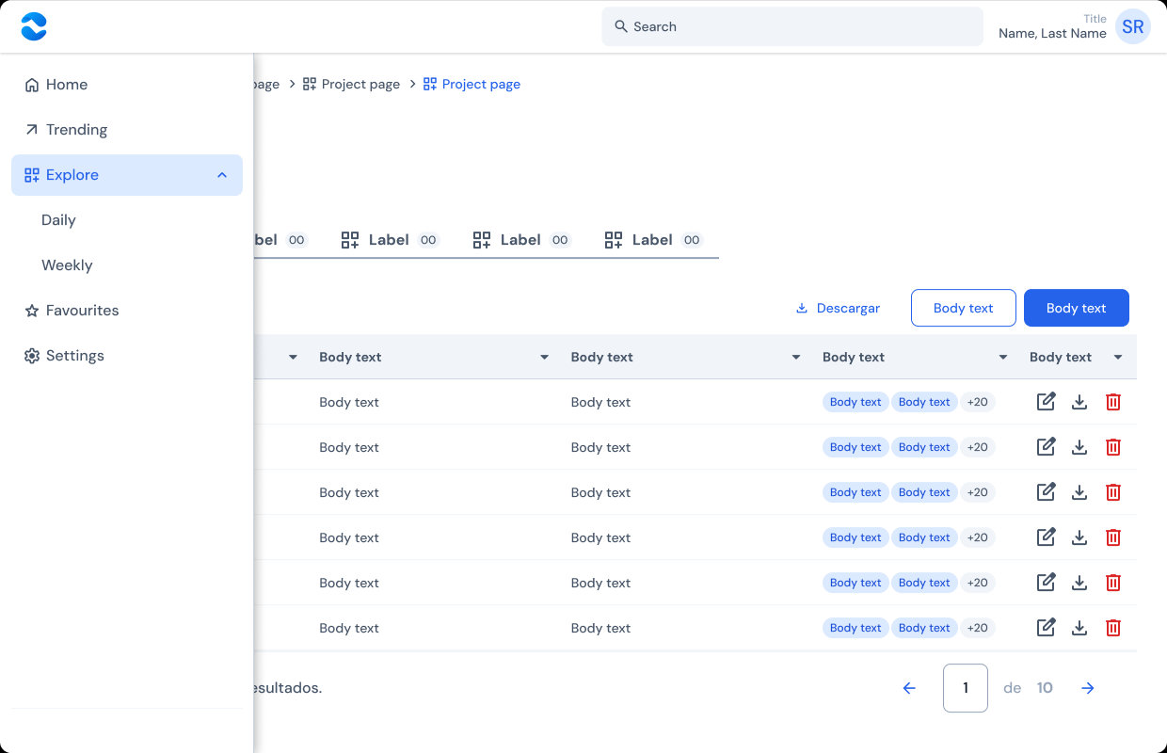The image size is (1167, 753).
Task: Open dropdown of first fully visible Body text column
Action: coord(544,358)
